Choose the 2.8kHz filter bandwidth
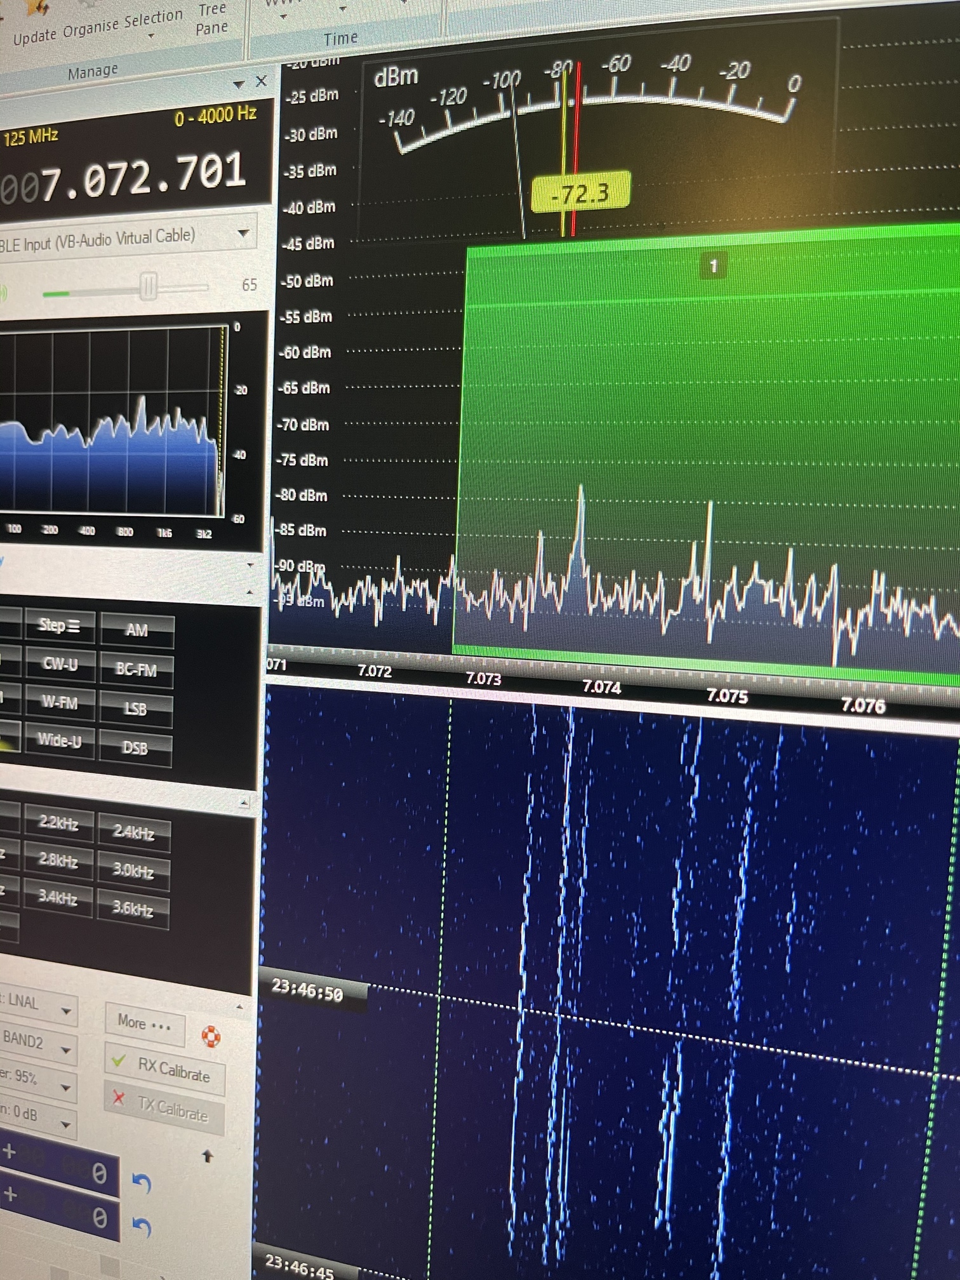 tap(58, 860)
